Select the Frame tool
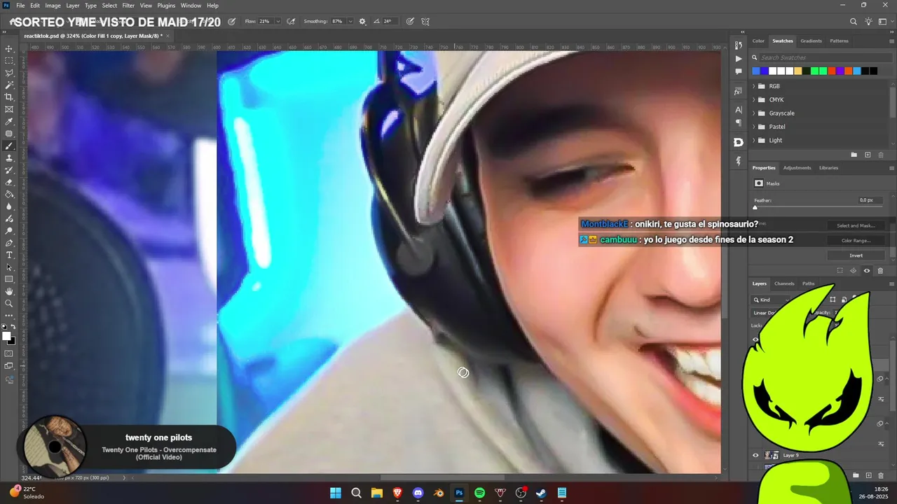The width and height of the screenshot is (897, 504). point(9,109)
